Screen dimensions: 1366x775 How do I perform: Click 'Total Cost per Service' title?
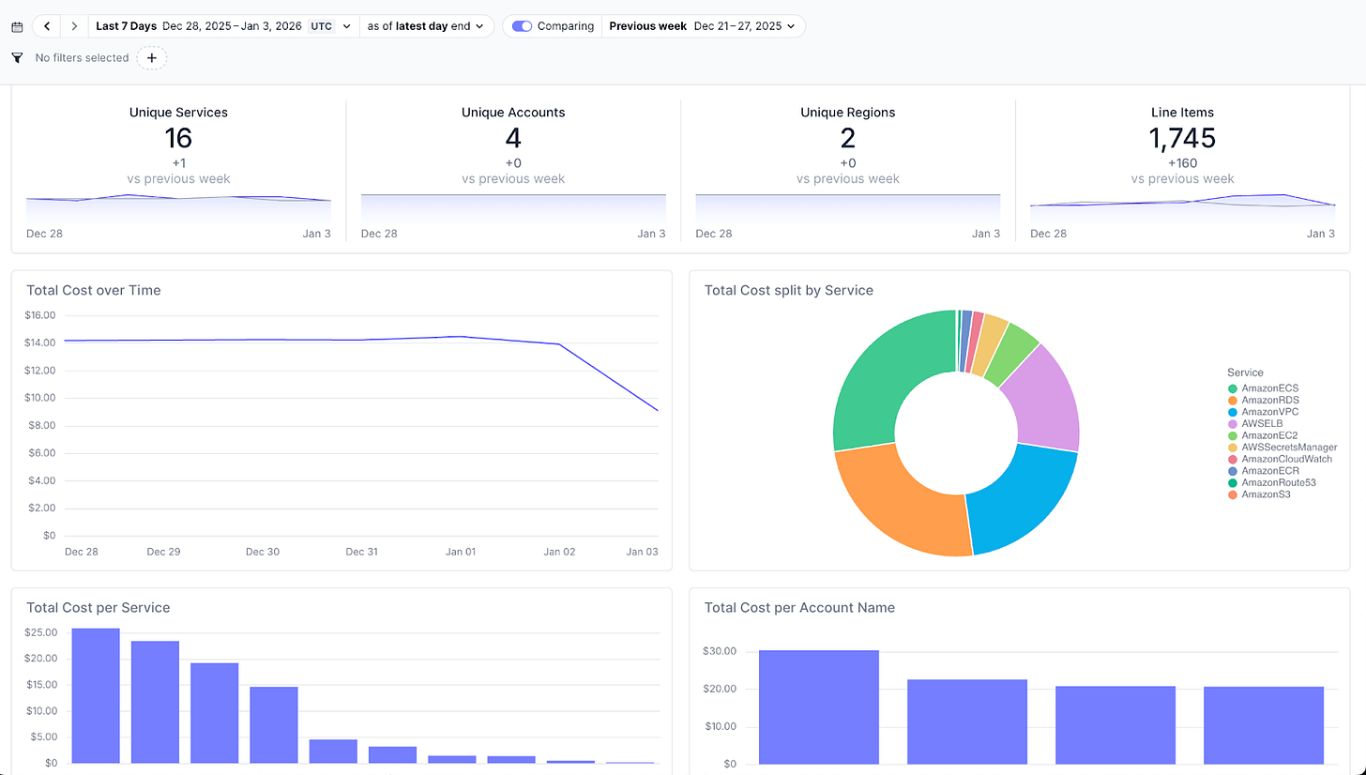[99, 608]
